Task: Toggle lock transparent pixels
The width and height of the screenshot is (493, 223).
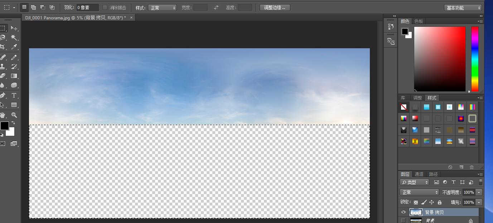Action: click(x=416, y=202)
